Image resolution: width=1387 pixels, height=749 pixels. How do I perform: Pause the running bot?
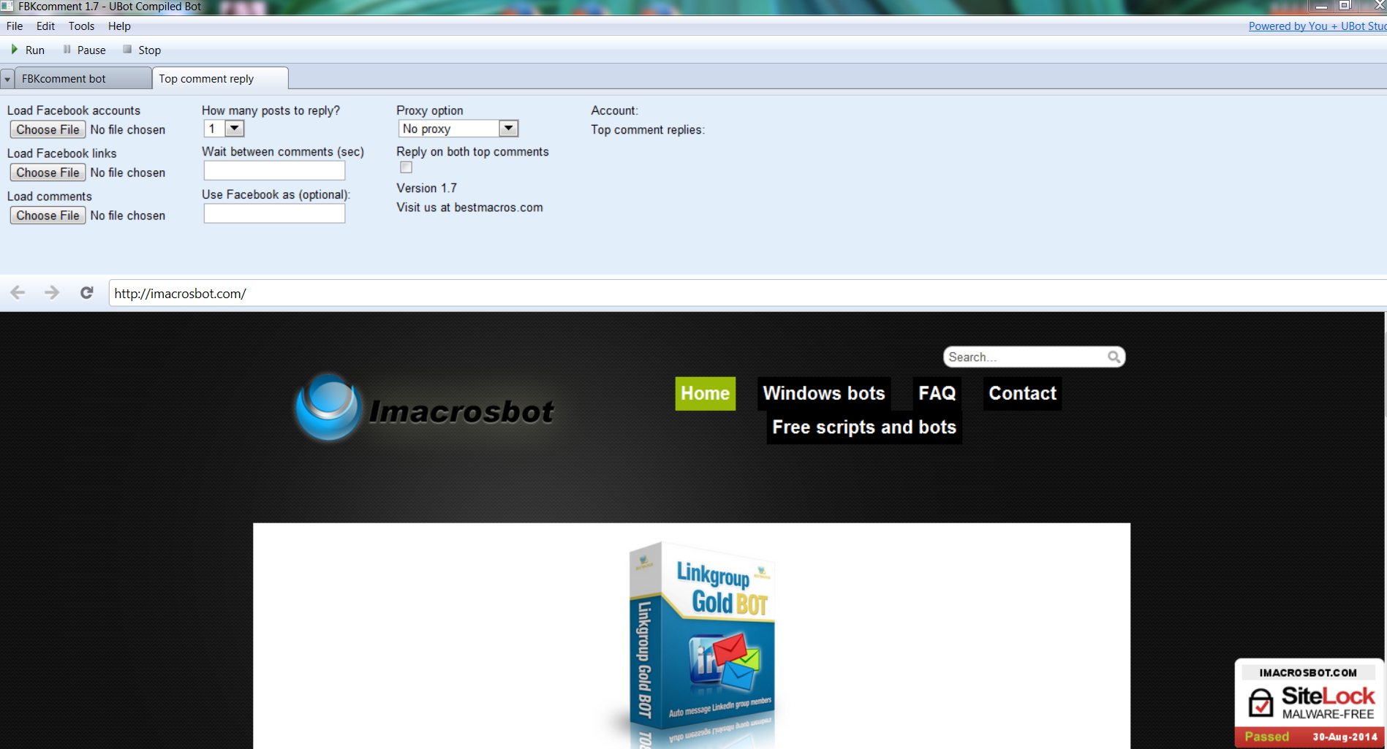pos(84,50)
